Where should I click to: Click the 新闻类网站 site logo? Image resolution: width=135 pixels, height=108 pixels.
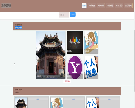pos(6,6)
